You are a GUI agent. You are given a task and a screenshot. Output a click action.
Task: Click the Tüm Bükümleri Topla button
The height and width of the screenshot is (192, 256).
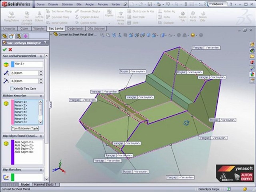pyautogui.click(x=25, y=128)
